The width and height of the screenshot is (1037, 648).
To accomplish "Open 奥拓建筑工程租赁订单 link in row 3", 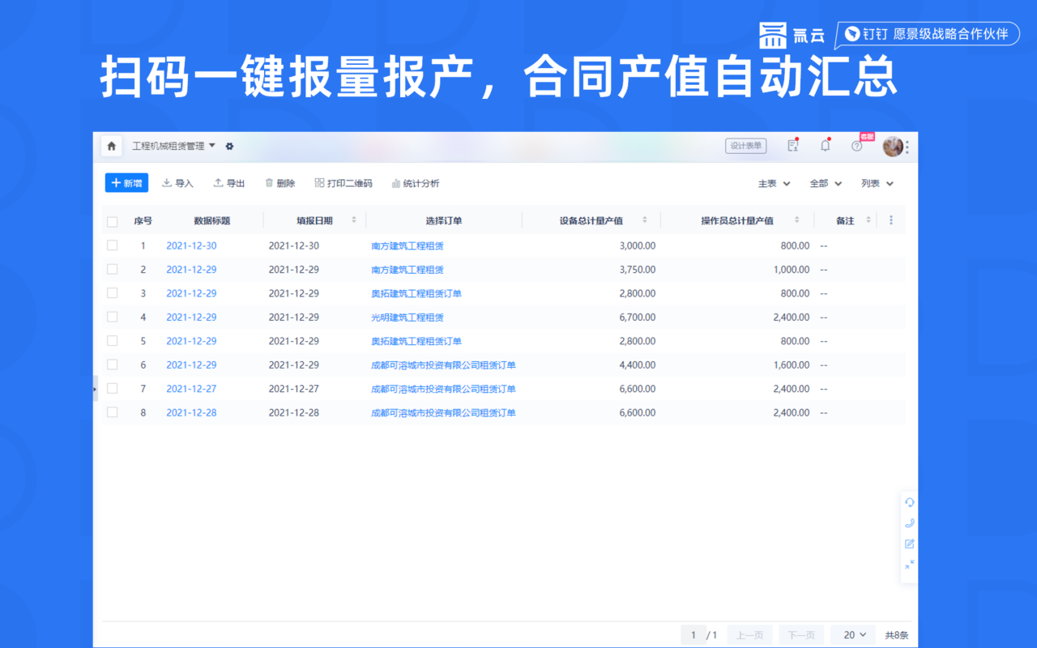I will (416, 293).
